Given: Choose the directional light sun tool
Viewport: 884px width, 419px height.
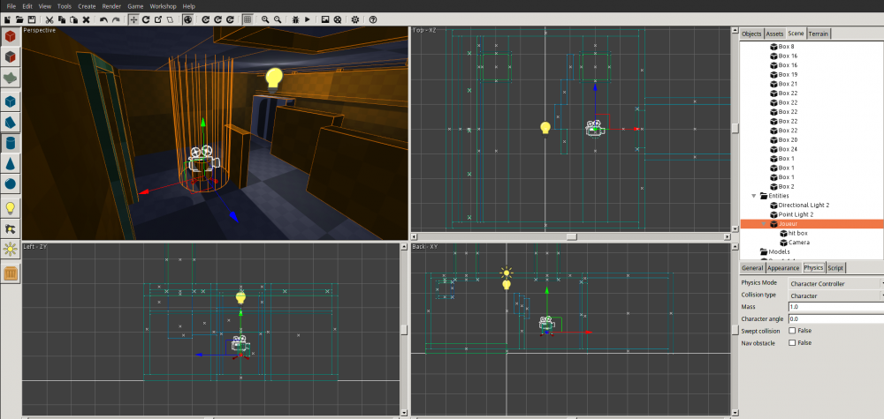Looking at the screenshot, I should (x=11, y=250).
